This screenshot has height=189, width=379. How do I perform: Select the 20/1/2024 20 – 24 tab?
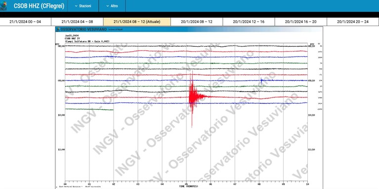click(x=353, y=22)
